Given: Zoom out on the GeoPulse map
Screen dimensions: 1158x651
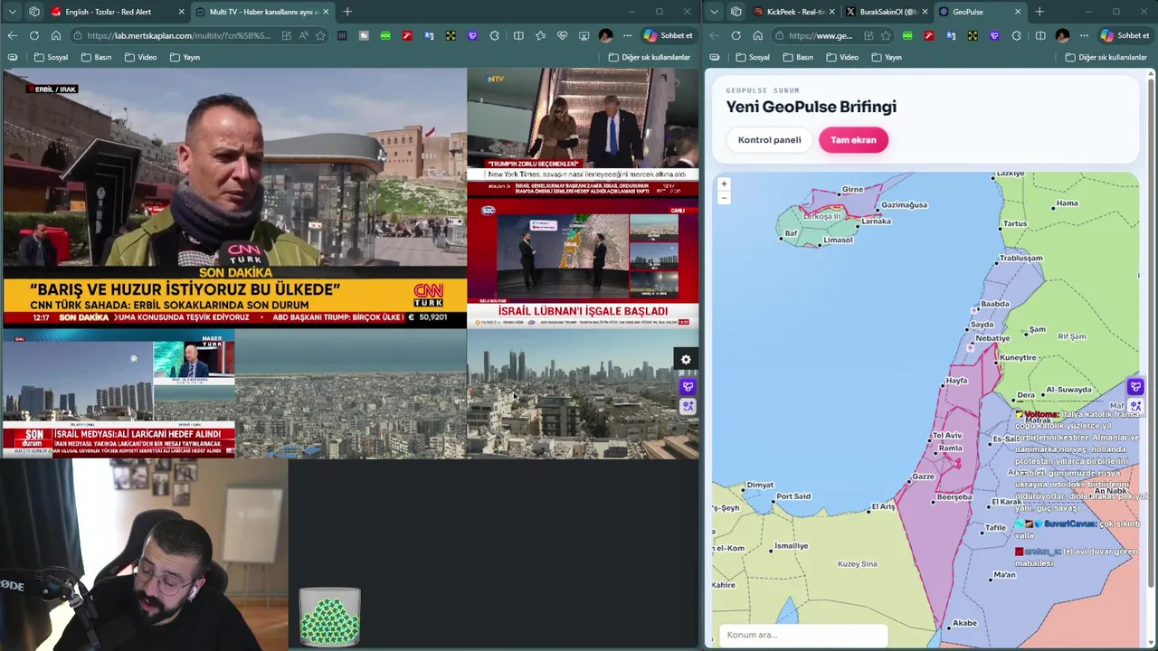Looking at the screenshot, I should (x=724, y=197).
